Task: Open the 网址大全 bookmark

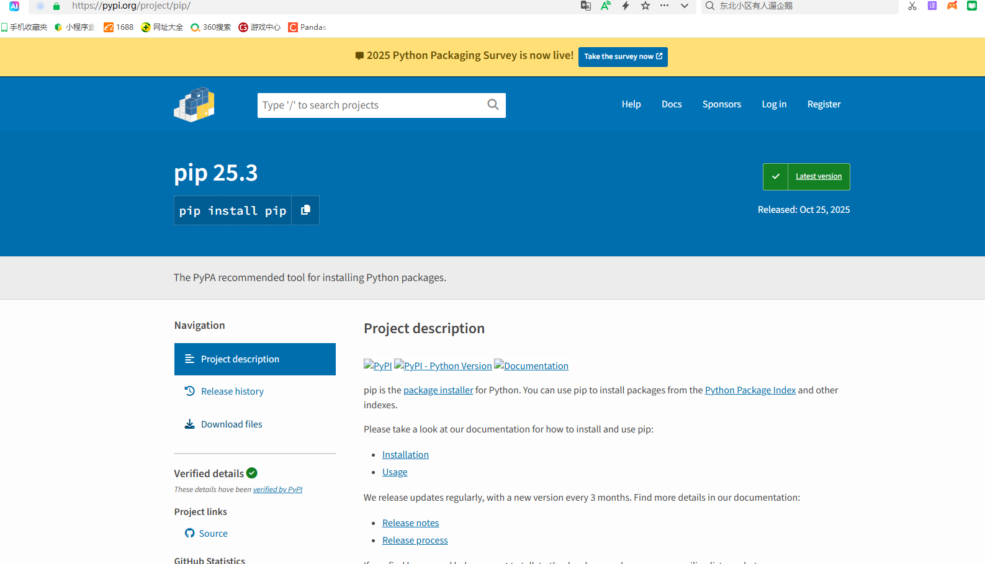Action: pyautogui.click(x=162, y=27)
